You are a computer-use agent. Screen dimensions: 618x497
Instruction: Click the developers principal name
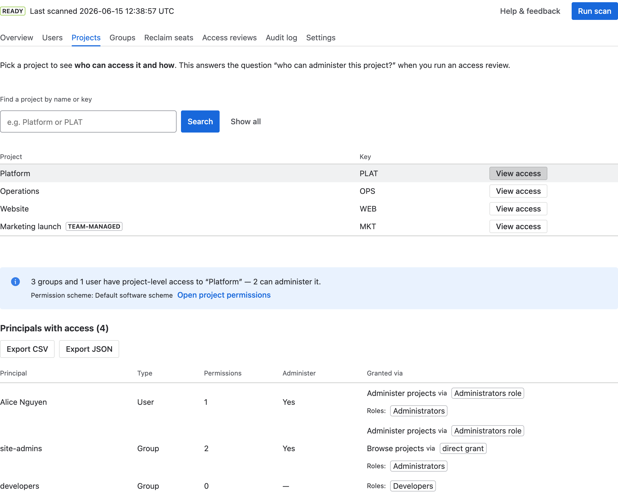tap(20, 486)
